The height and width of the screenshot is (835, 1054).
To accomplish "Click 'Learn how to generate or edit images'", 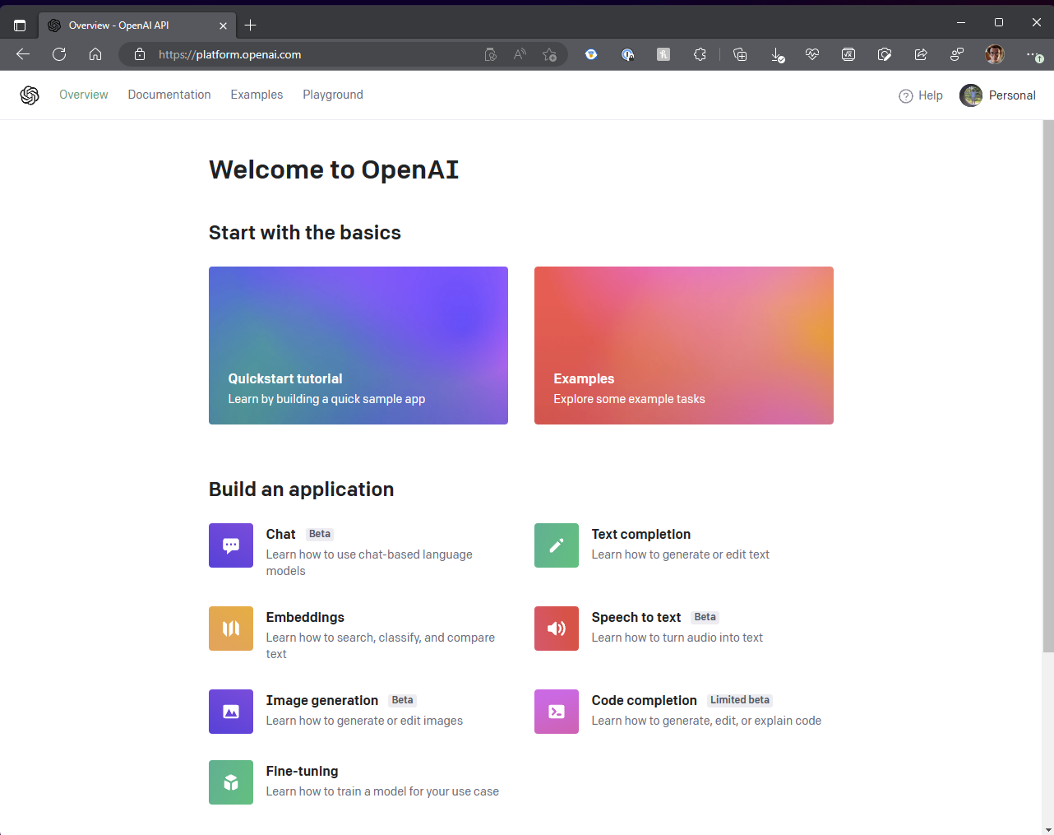I will tap(364, 721).
